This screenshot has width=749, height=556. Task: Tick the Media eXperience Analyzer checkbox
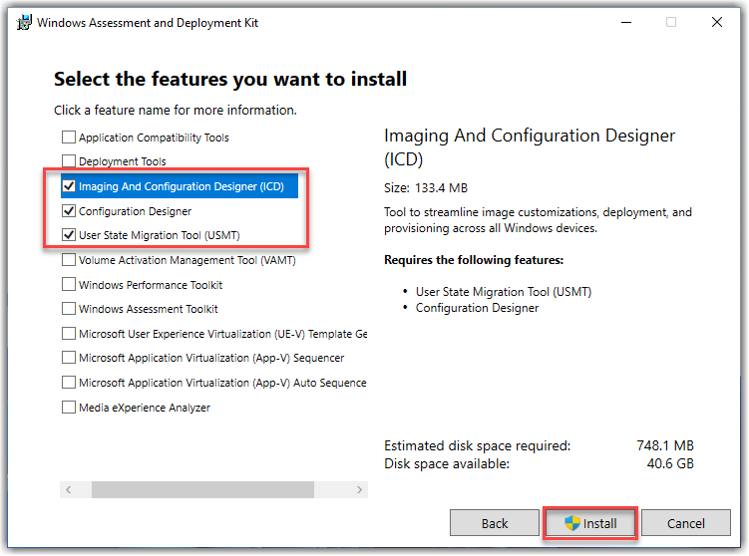tap(69, 408)
